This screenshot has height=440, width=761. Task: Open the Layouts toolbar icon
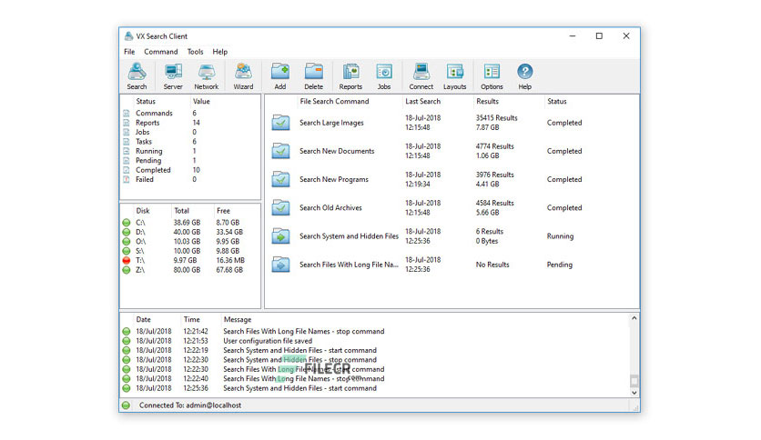[x=455, y=76]
